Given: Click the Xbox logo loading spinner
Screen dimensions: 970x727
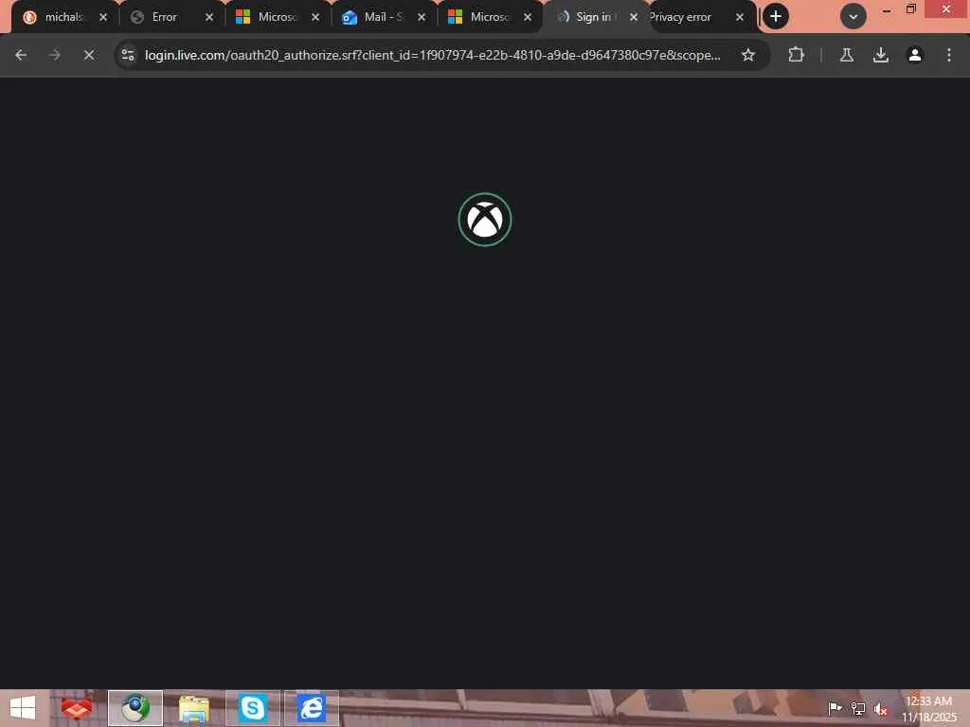Looking at the screenshot, I should pos(484,220).
